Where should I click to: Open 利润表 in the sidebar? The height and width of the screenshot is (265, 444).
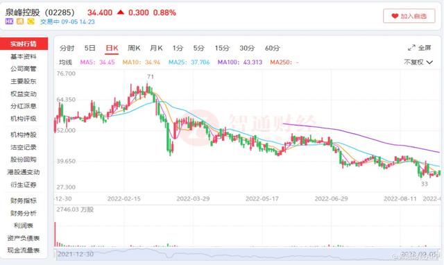(24, 225)
